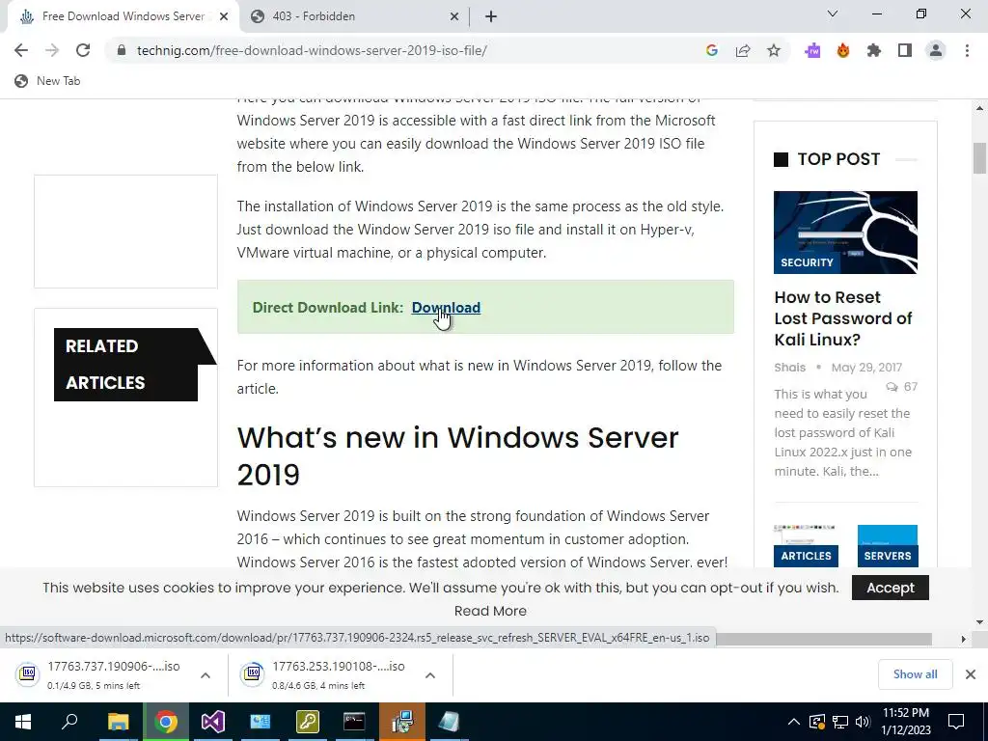Open taskbar search
Image resolution: width=988 pixels, height=741 pixels.
[69, 722]
